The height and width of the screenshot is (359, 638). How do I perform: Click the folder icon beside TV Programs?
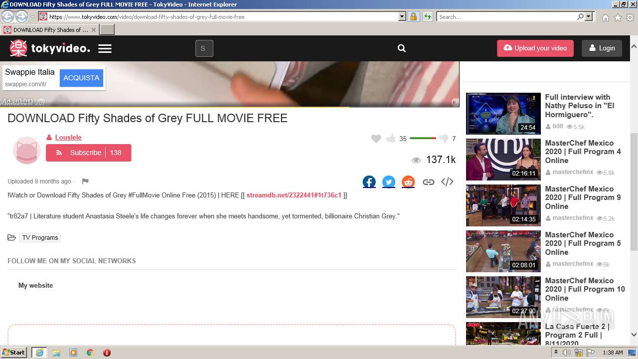point(11,238)
